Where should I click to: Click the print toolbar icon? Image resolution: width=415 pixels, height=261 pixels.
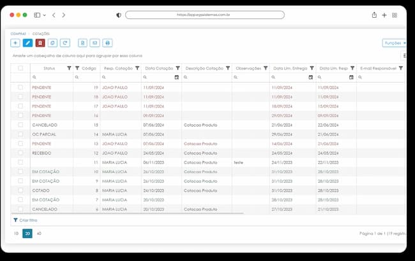[x=108, y=43]
